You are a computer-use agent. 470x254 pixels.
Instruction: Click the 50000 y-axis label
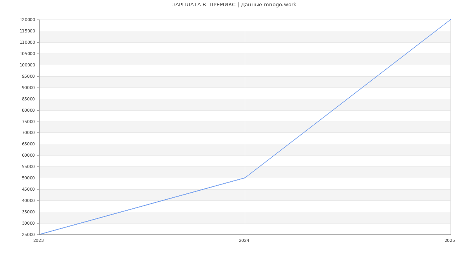coord(29,178)
